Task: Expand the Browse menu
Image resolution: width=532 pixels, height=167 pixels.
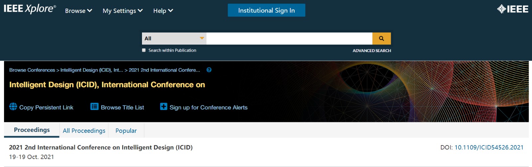Action: point(78,11)
